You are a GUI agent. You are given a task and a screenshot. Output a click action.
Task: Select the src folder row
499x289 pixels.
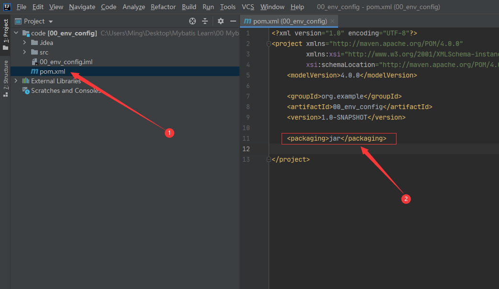pos(125,52)
